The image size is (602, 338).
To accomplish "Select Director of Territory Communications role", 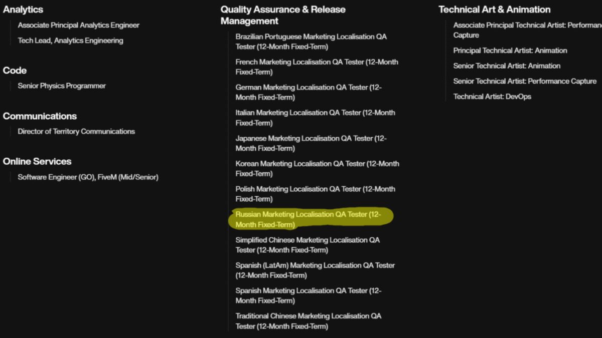I will [x=76, y=132].
